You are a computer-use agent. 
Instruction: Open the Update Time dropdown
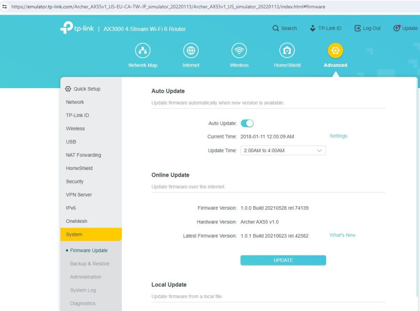tap(283, 151)
